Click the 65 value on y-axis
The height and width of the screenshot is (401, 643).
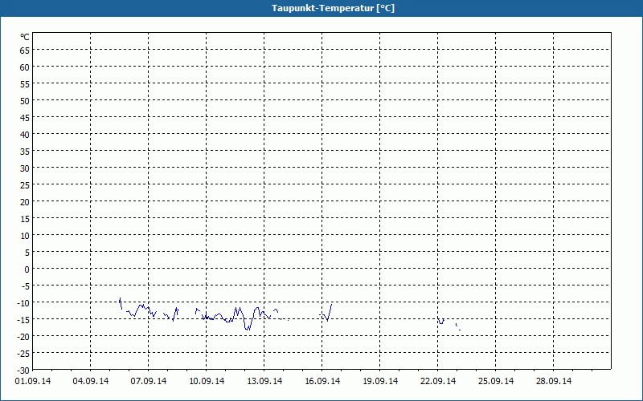[25, 50]
